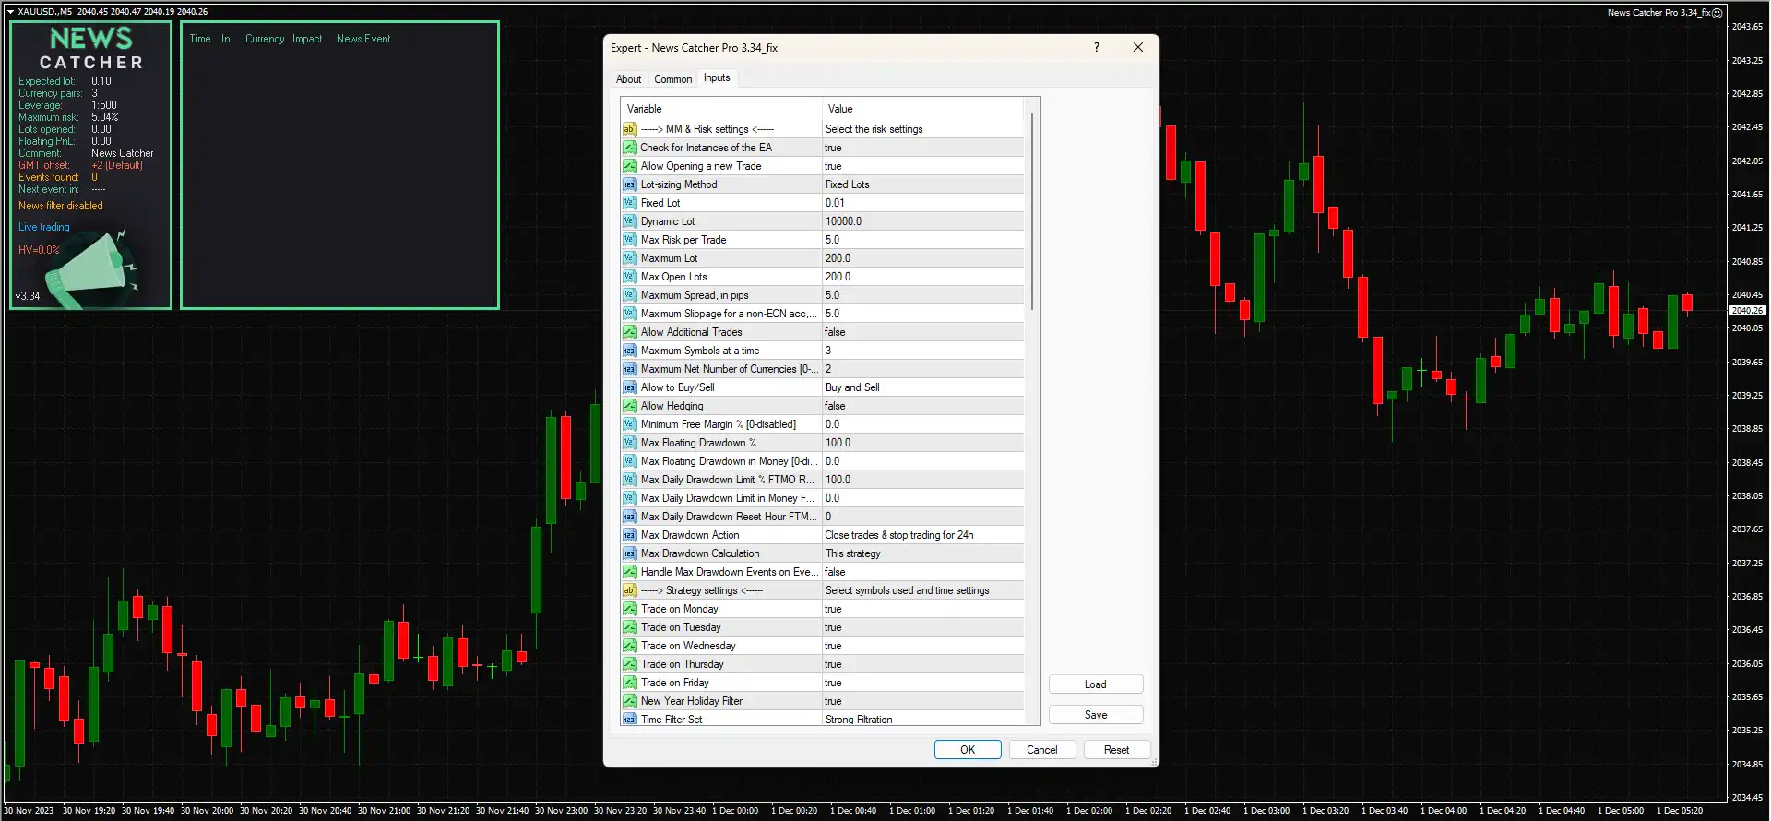1771x821 pixels.
Task: Open the 'This strategy' drawdown calculation dropdown
Action: click(x=922, y=553)
